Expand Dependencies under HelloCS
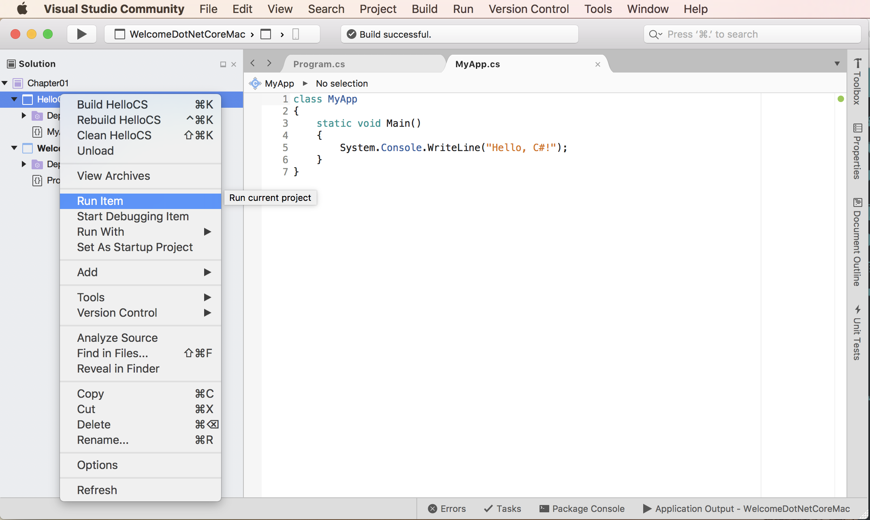Image resolution: width=870 pixels, height=520 pixels. point(24,115)
